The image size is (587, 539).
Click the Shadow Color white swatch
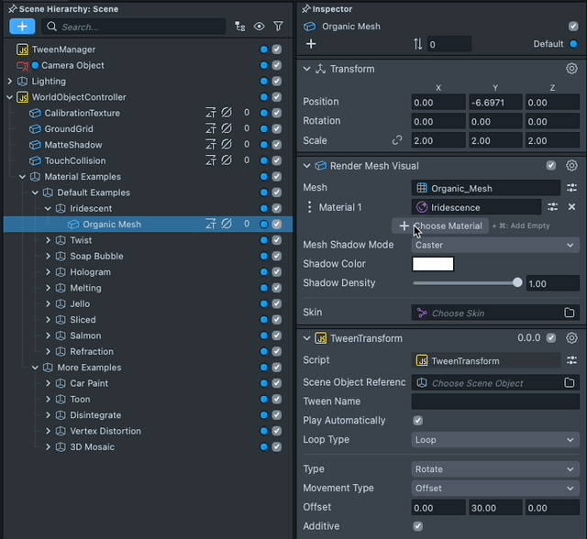tap(433, 264)
